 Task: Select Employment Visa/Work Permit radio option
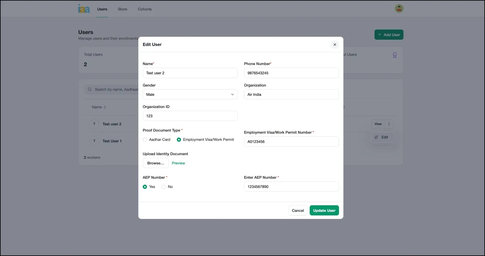[179, 140]
